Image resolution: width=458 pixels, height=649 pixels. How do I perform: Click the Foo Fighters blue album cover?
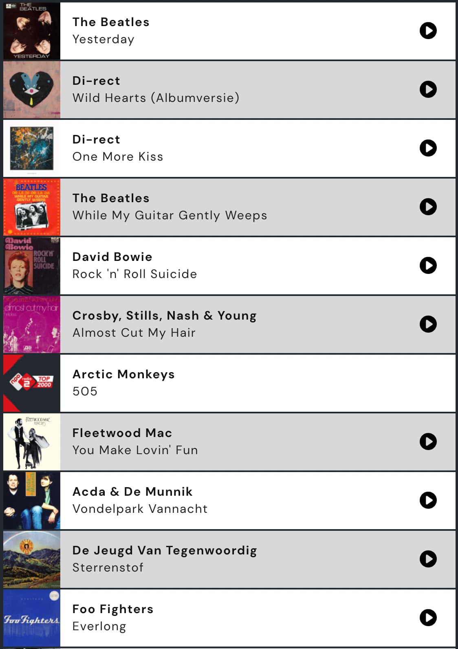click(32, 618)
